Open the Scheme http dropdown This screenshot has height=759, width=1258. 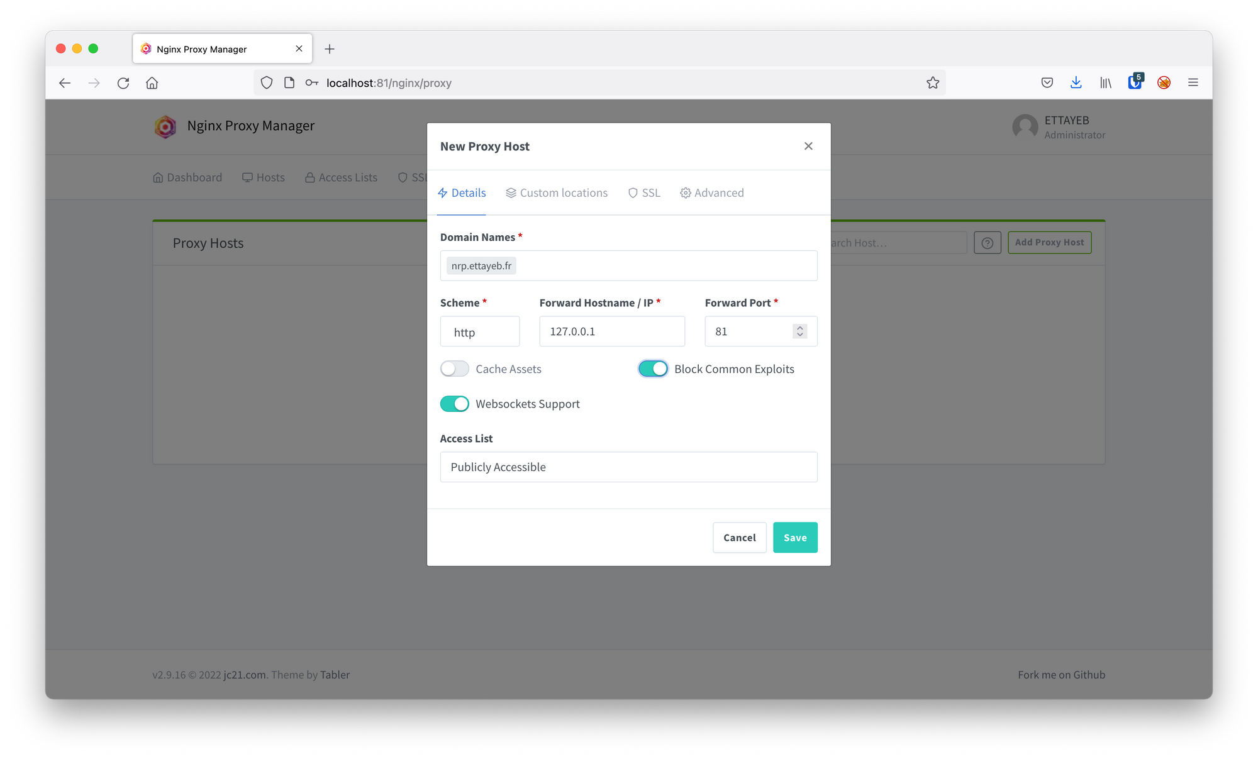480,331
